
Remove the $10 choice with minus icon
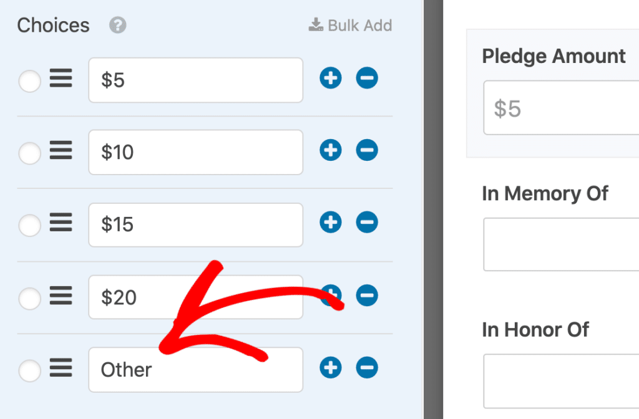(367, 150)
